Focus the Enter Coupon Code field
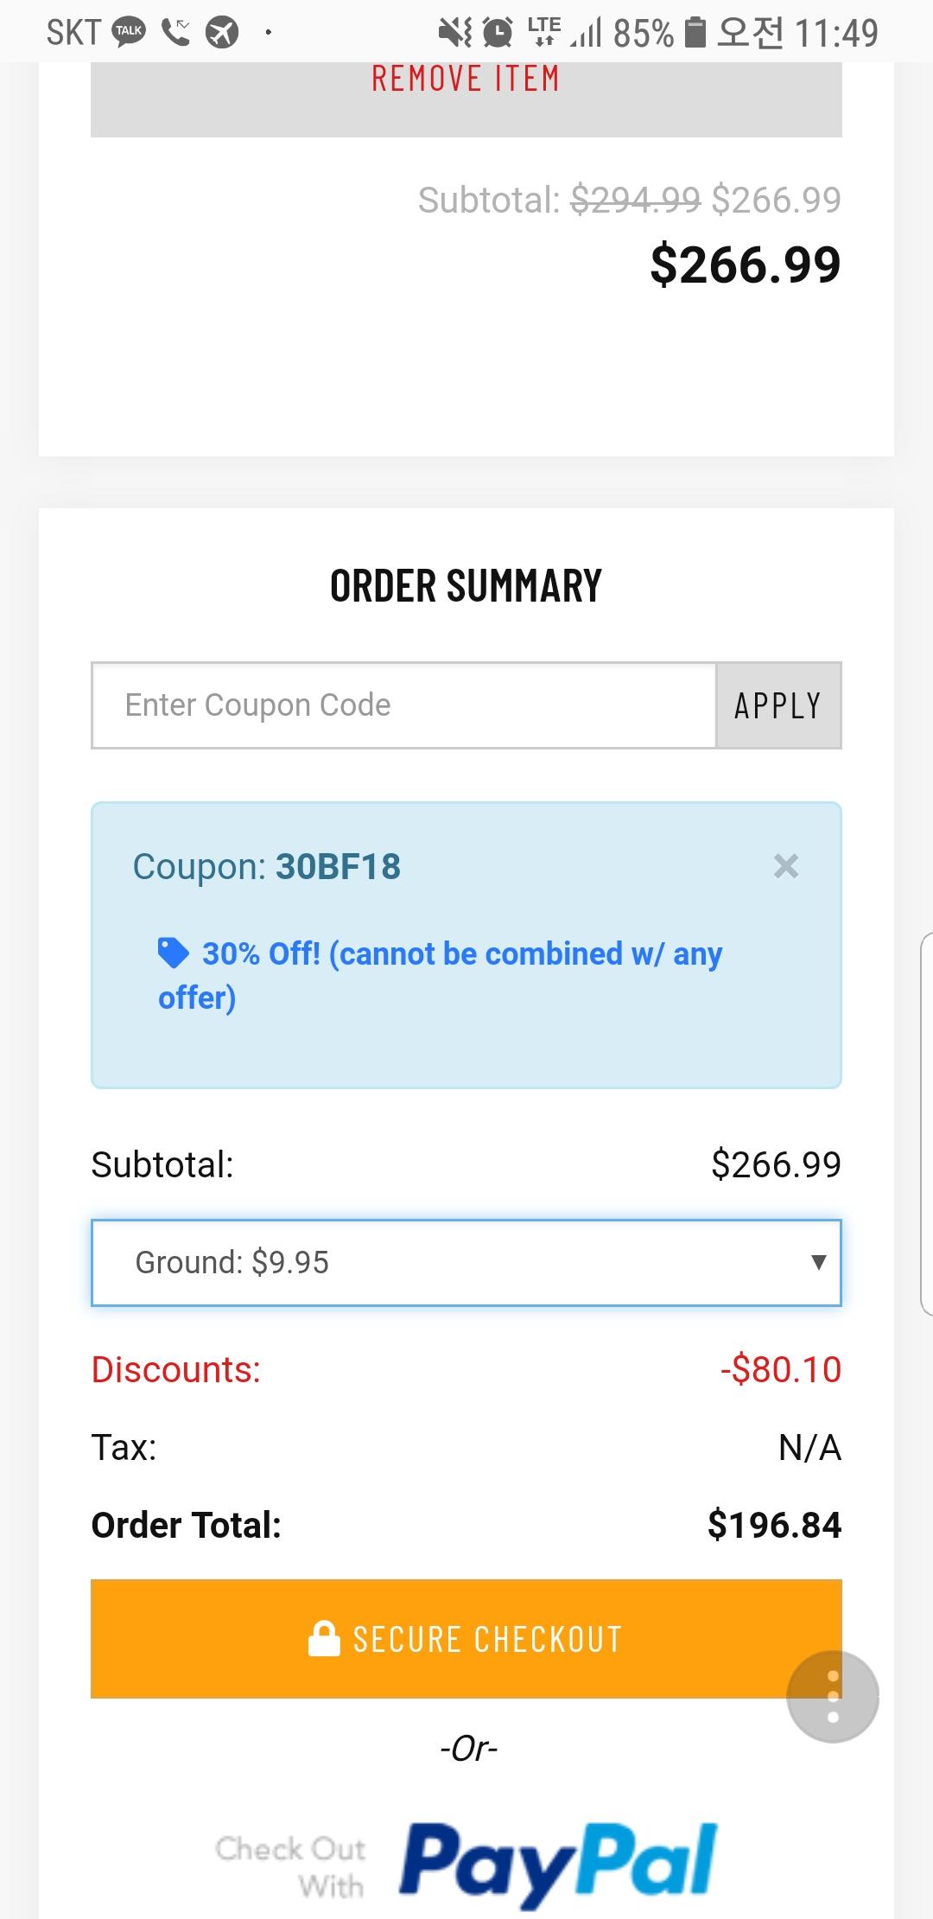933x1919 pixels. pyautogui.click(x=403, y=705)
